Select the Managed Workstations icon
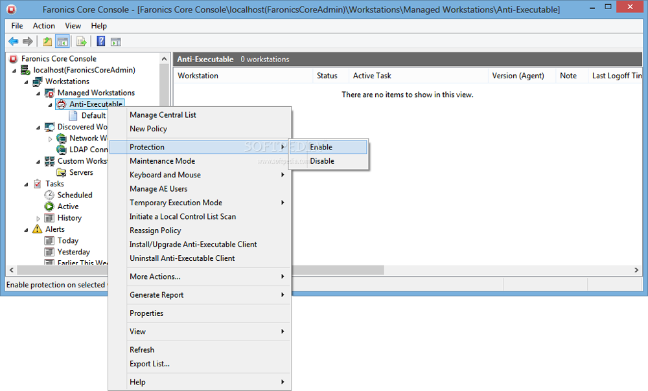The width and height of the screenshot is (648, 391). pyautogui.click(x=50, y=93)
